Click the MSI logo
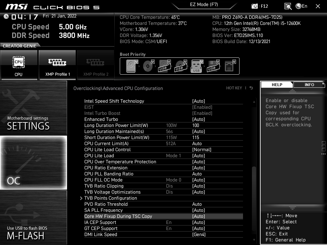Screen dimensions: 327x245 (17, 7)
